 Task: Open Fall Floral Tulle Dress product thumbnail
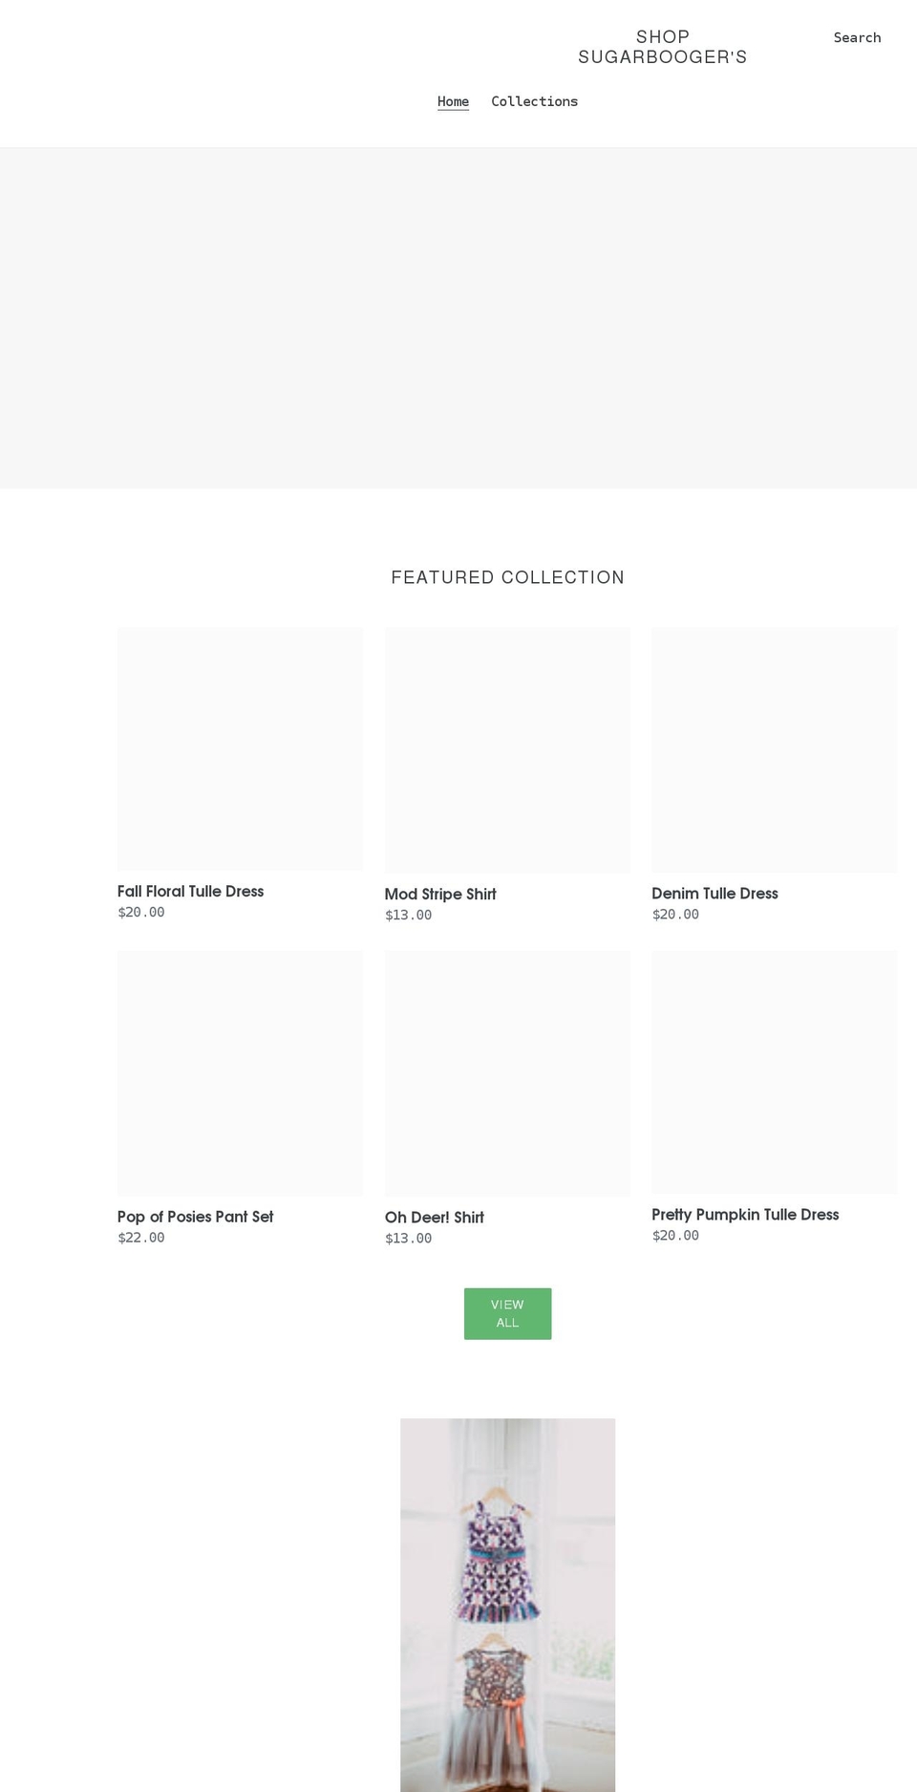(240, 748)
